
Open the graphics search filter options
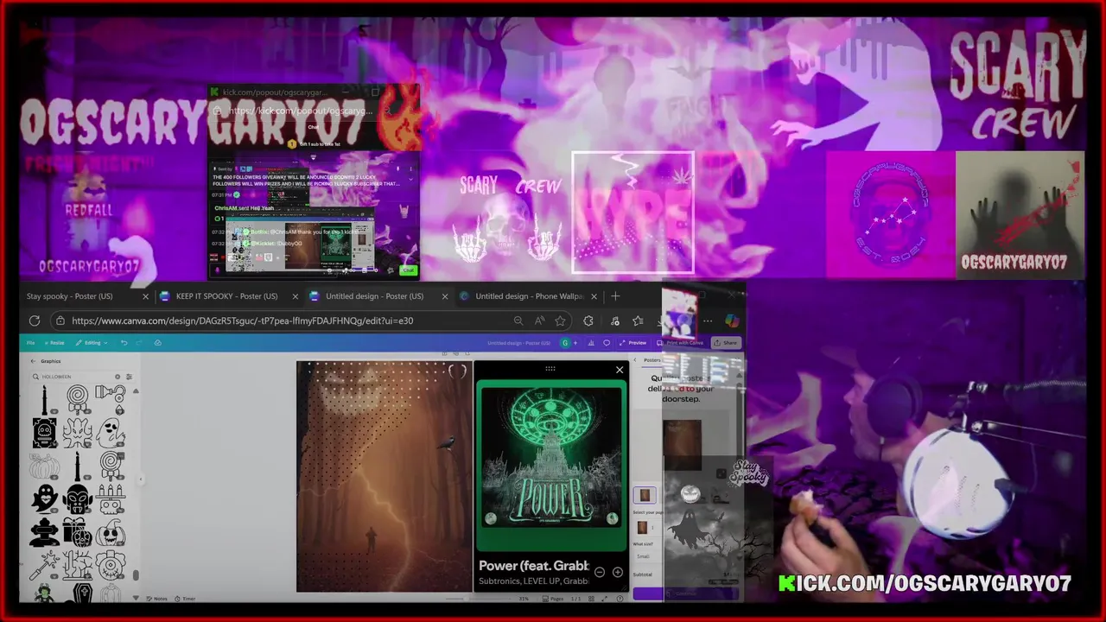click(129, 377)
